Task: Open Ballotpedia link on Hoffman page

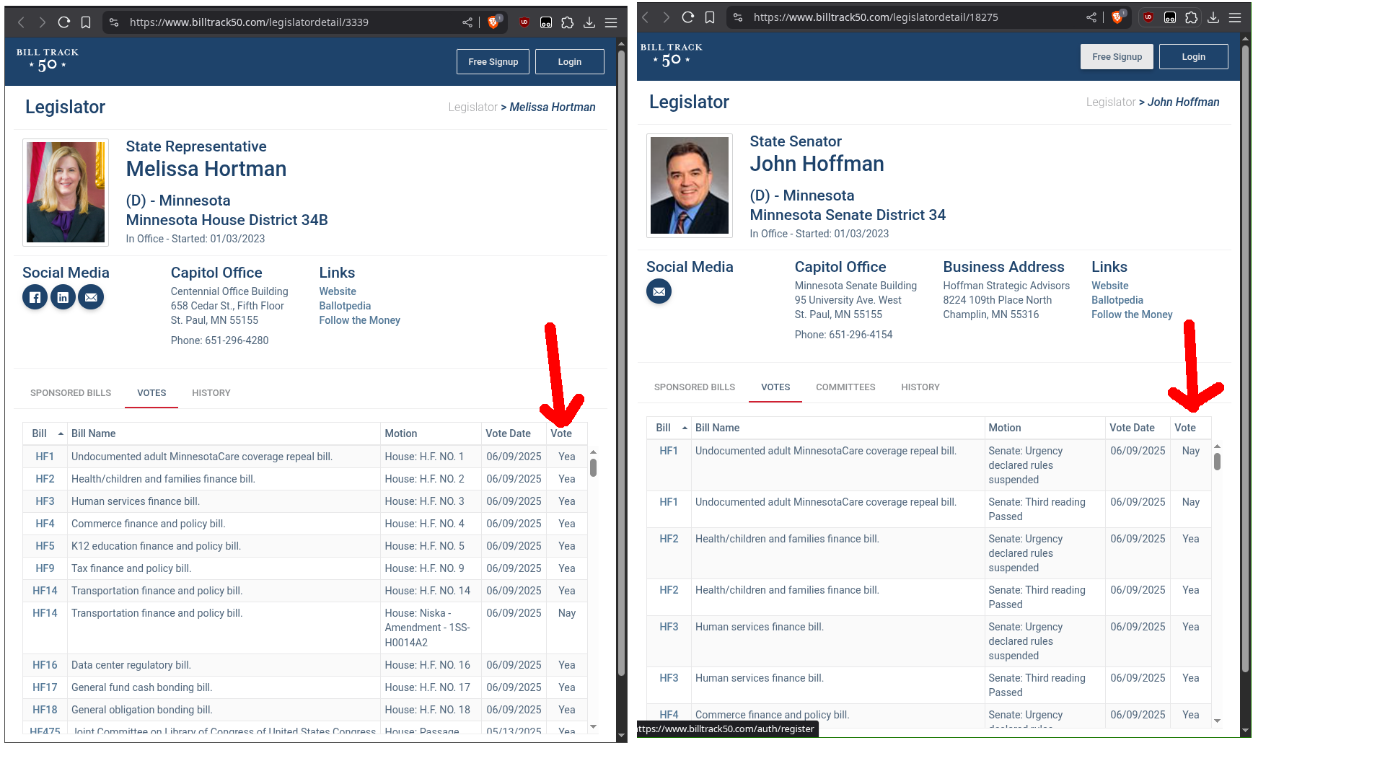Action: click(x=1117, y=300)
